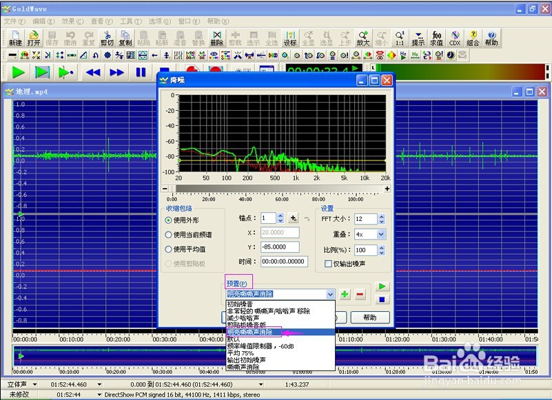Image resolution: width=552 pixels, height=400 pixels.
Task: Click the 帮助 (Help) toolbar icon
Action: point(491,38)
